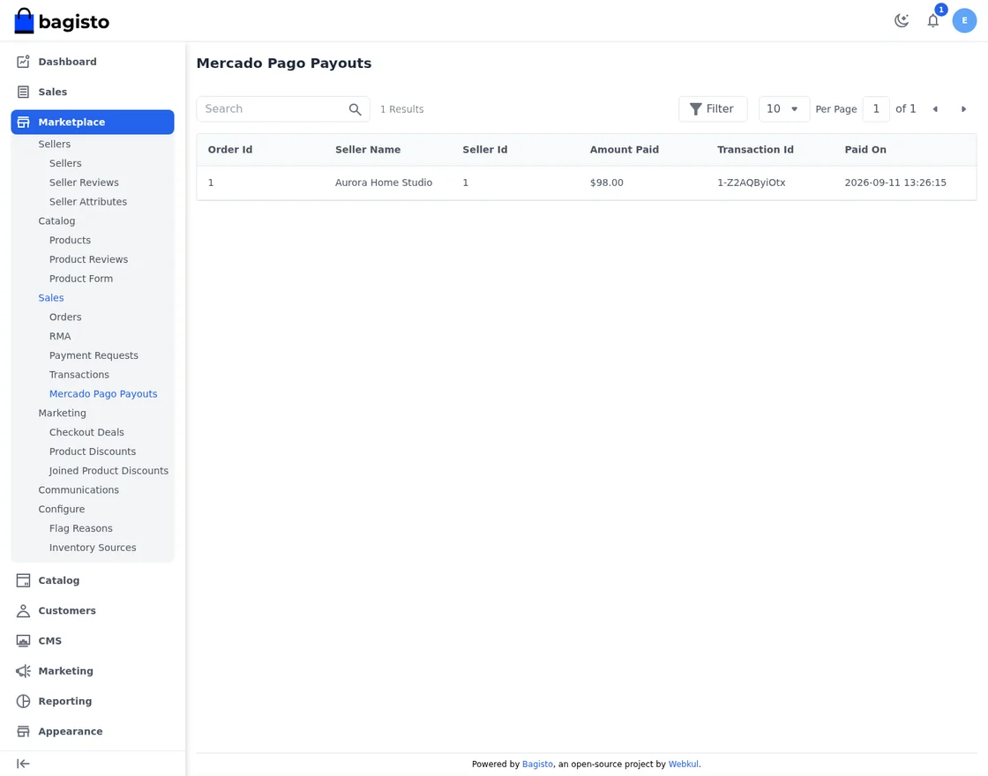Open Product Form submenu
Image resolution: width=988 pixels, height=776 pixels.
pyautogui.click(x=81, y=279)
